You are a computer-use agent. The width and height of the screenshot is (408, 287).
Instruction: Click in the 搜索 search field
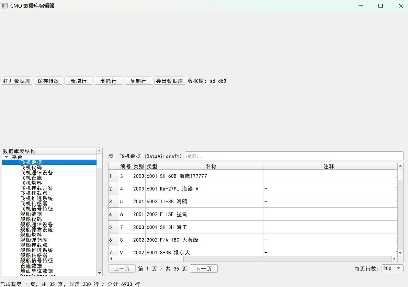[x=294, y=156]
